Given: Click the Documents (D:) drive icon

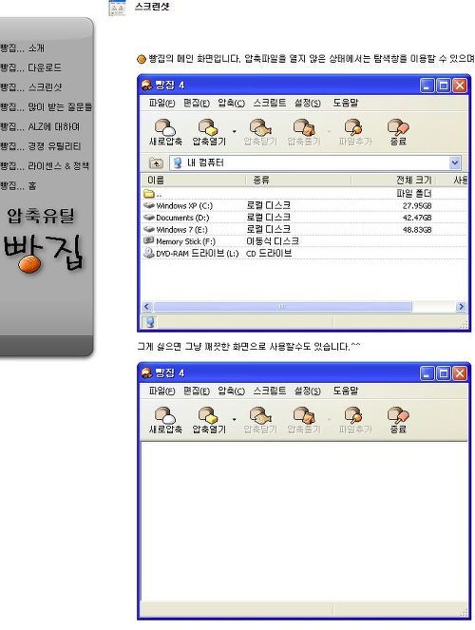Looking at the screenshot, I should pyautogui.click(x=149, y=218).
